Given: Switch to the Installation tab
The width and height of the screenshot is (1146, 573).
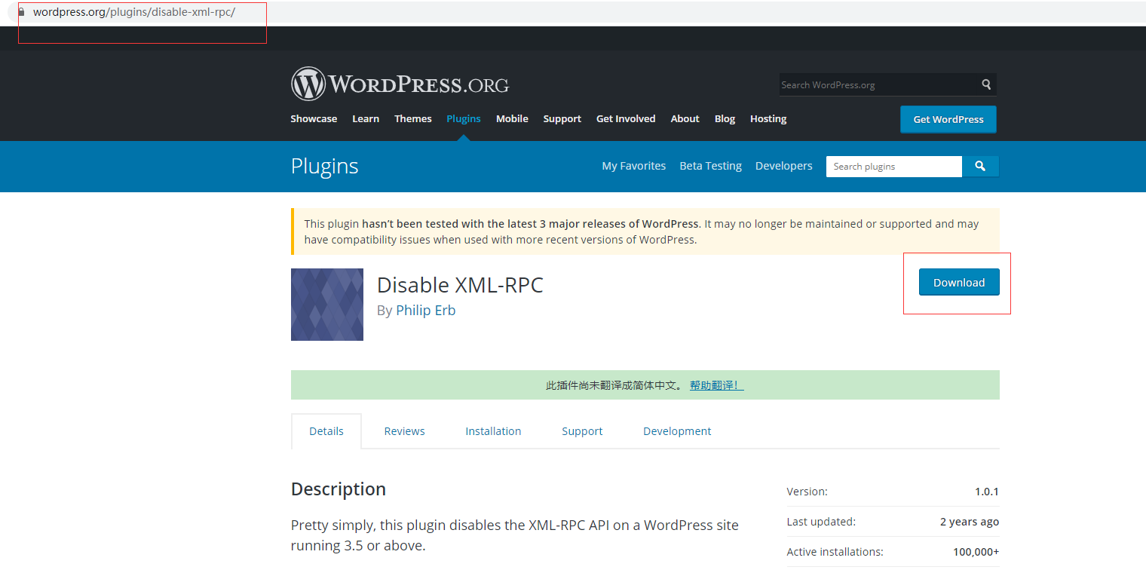Looking at the screenshot, I should coord(493,431).
